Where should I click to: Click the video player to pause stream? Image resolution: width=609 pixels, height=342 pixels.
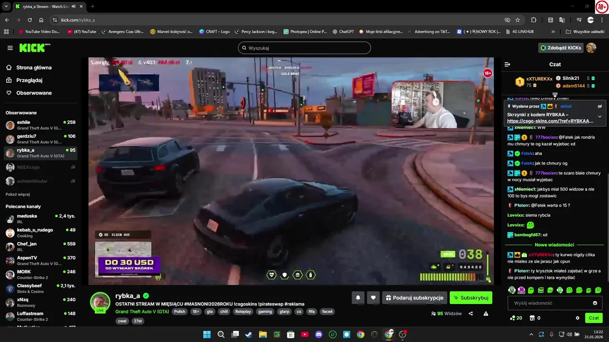[291, 171]
